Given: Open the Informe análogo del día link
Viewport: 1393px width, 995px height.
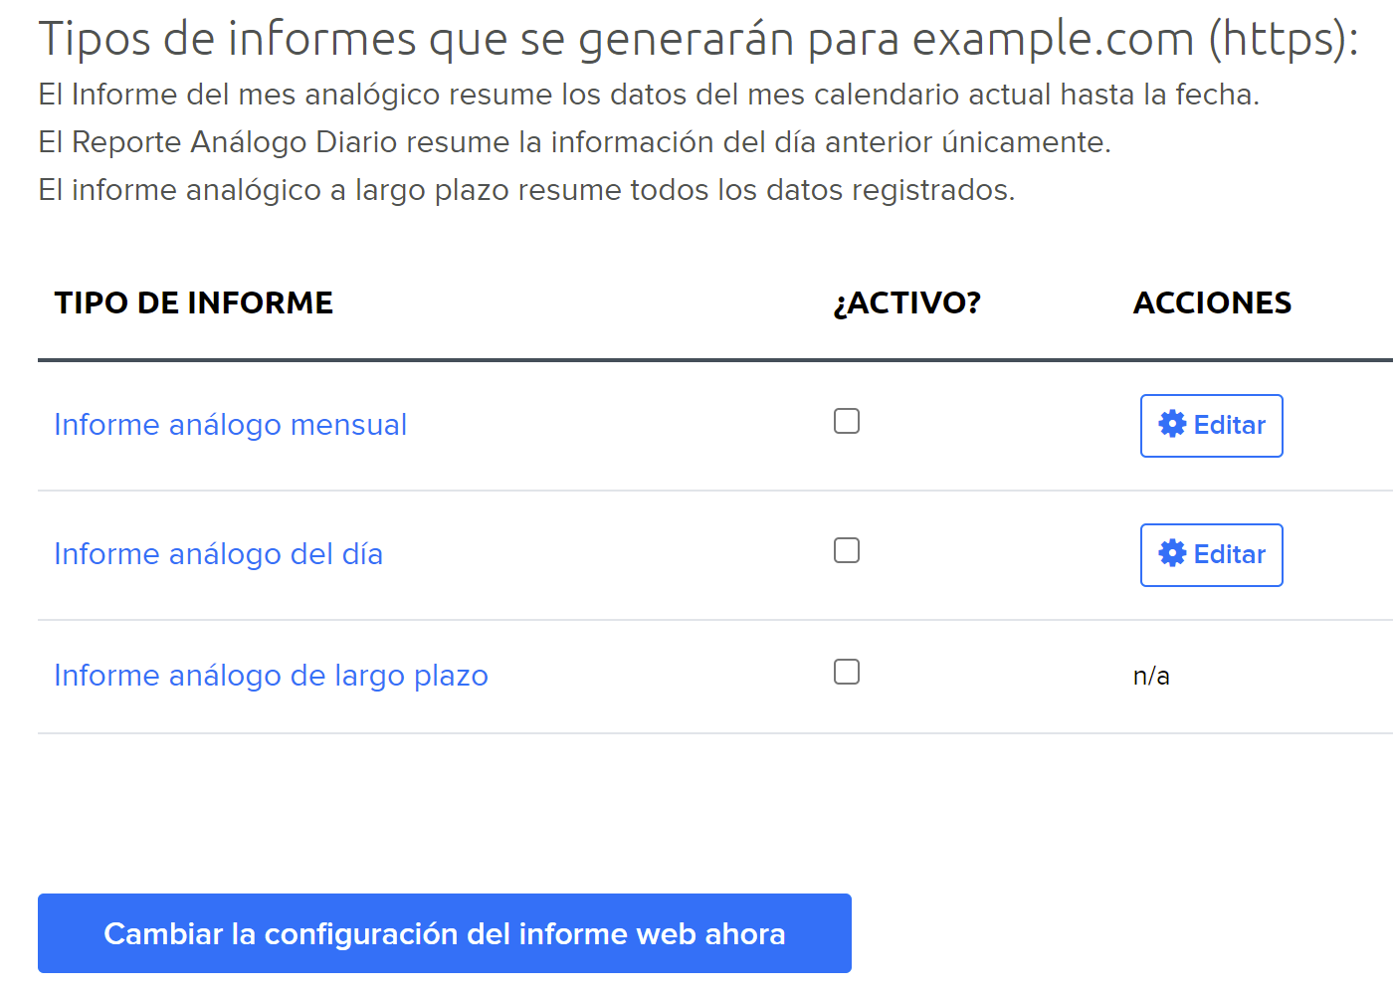Looking at the screenshot, I should click(x=218, y=554).
